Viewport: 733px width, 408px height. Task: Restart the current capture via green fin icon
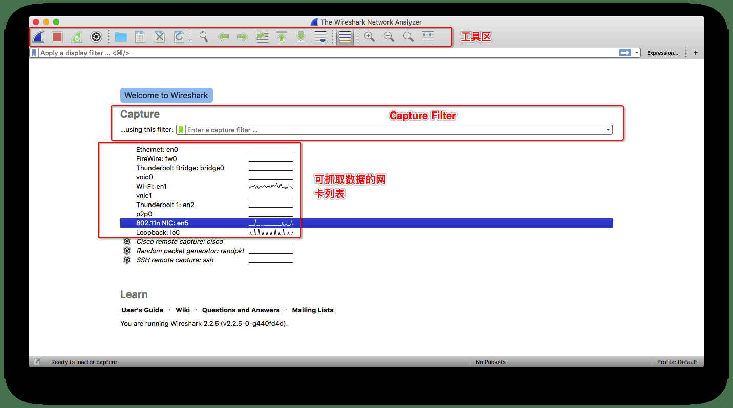(77, 37)
